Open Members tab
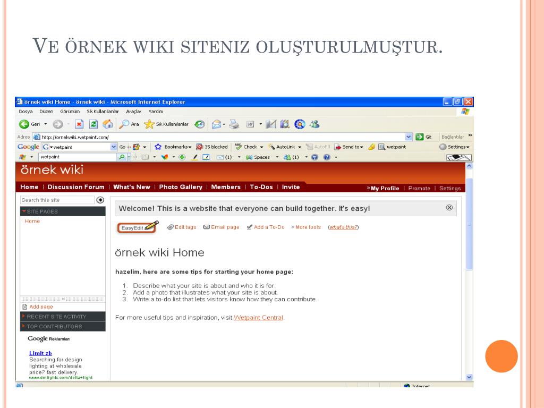Viewport: 544px width, 408px height. (226, 187)
